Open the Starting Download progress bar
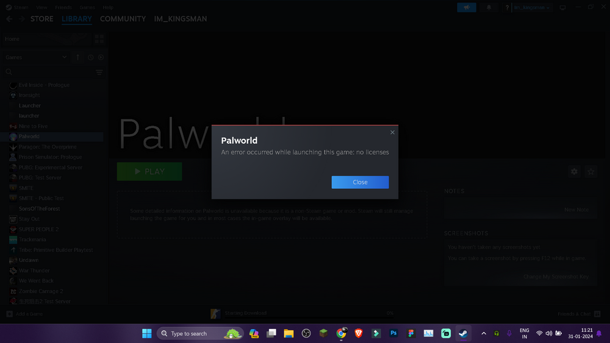The width and height of the screenshot is (610, 343). click(x=303, y=314)
